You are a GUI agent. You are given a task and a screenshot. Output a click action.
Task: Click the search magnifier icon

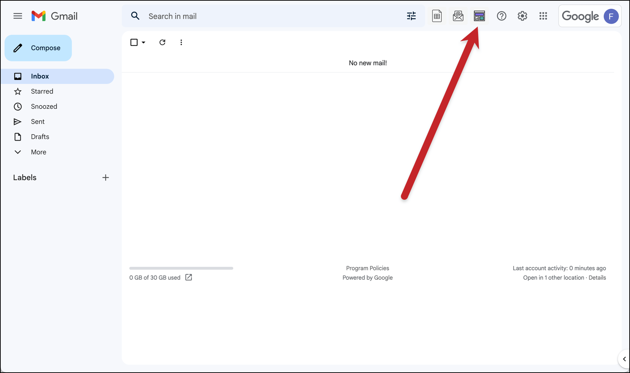[135, 16]
